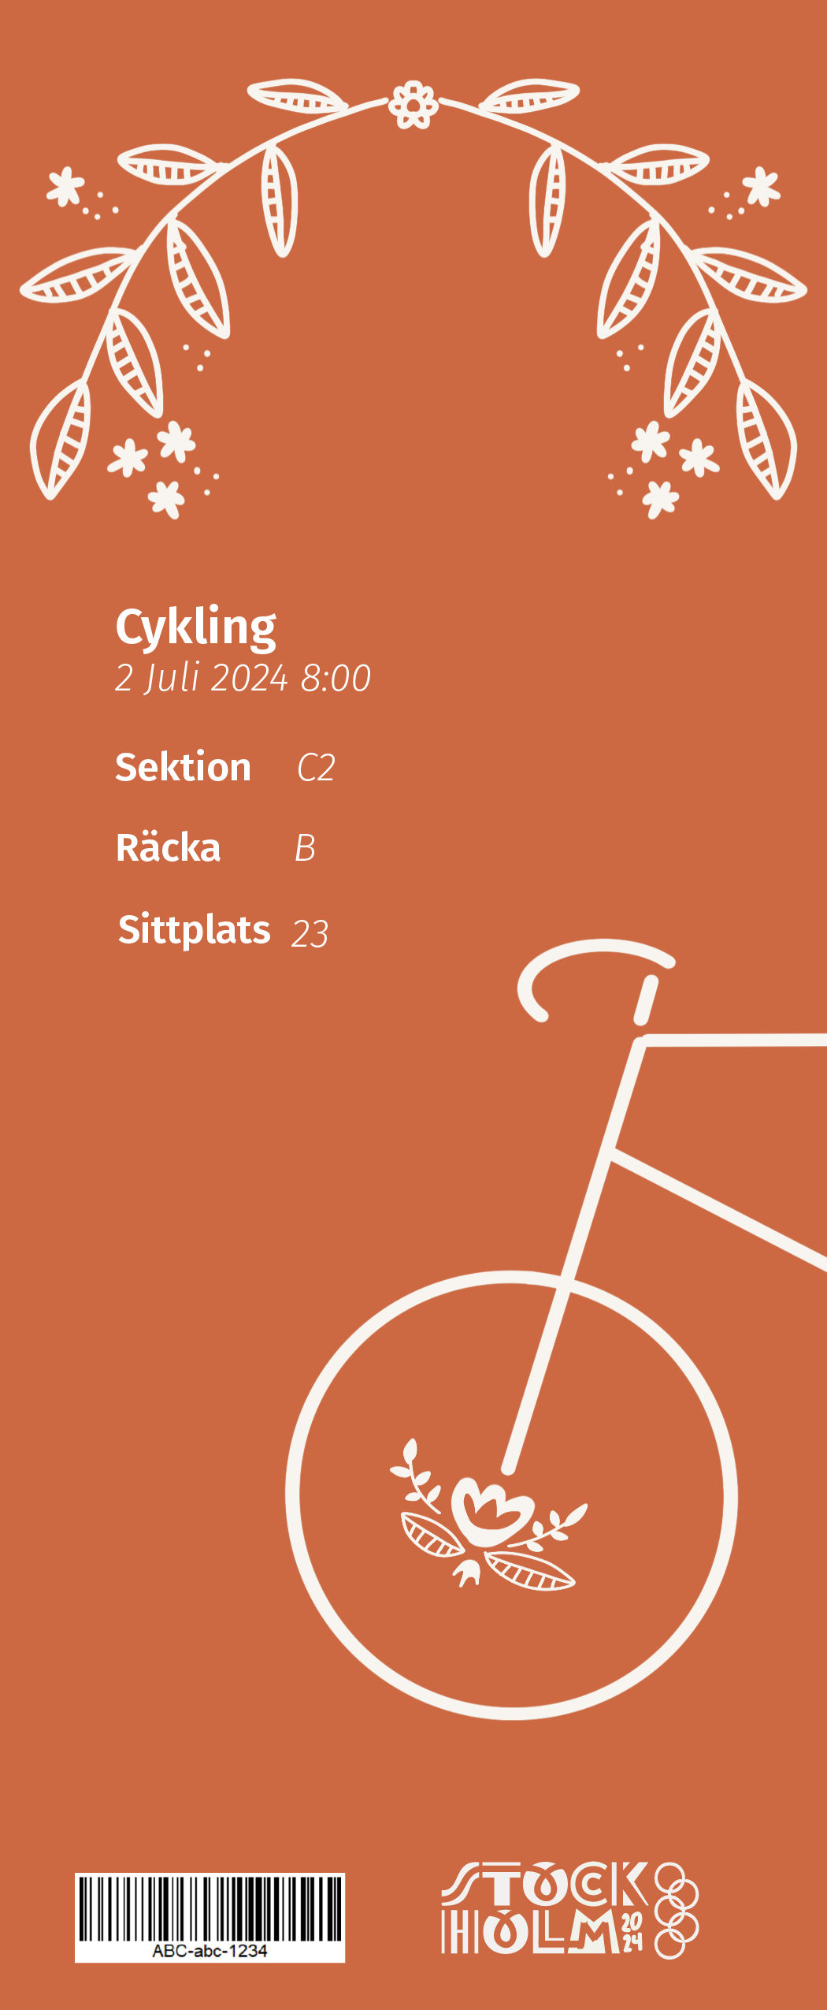Click the seat number 23

click(310, 934)
